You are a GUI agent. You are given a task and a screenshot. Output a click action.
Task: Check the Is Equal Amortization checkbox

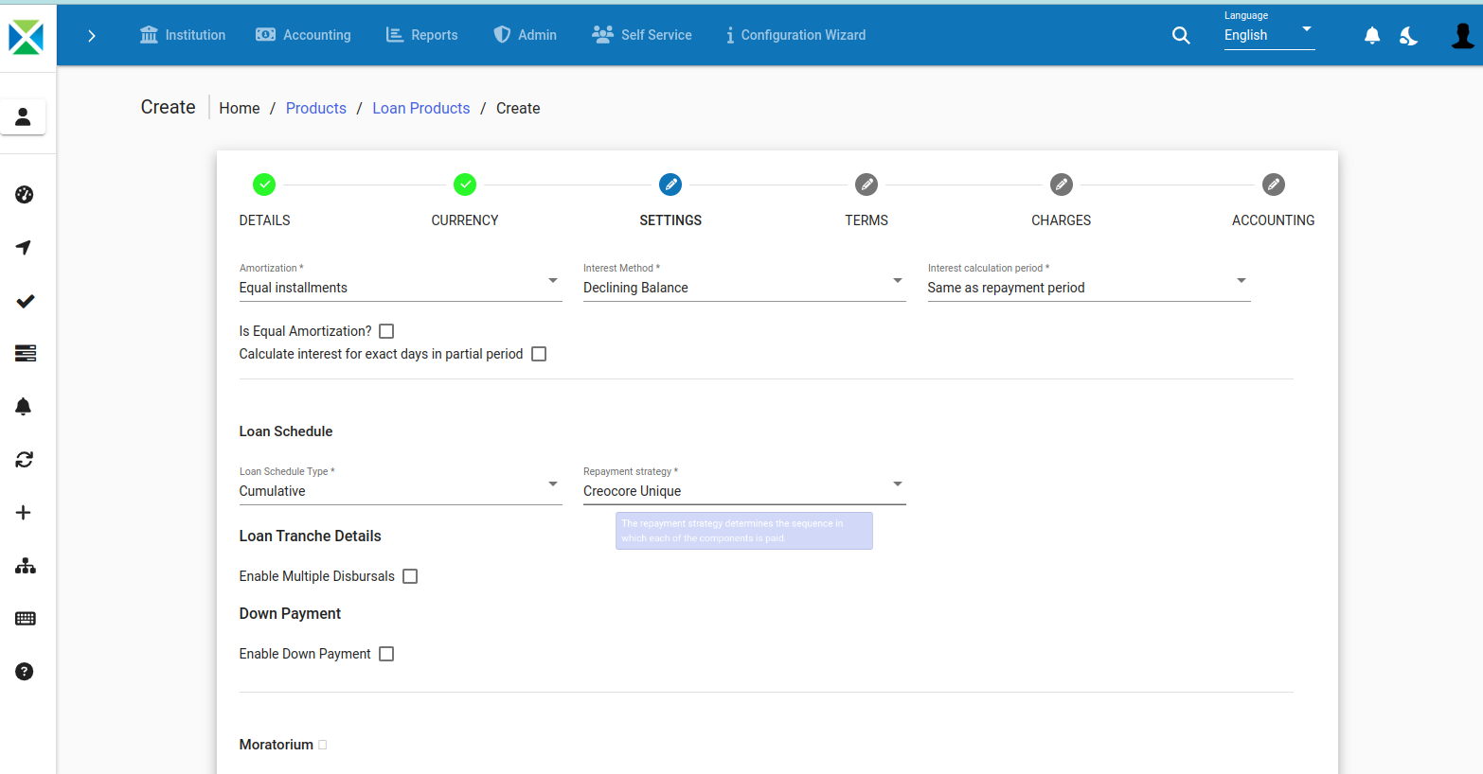coord(386,331)
